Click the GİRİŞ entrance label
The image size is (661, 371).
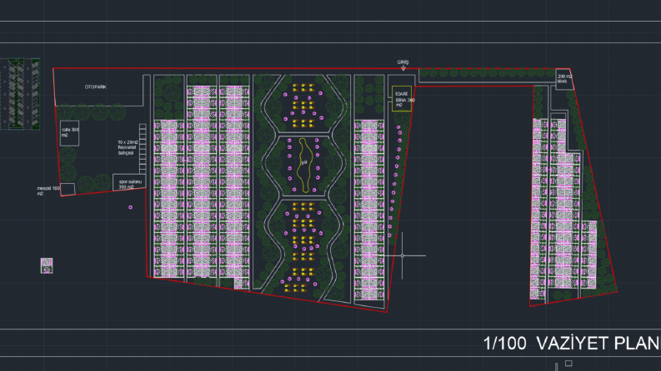pos(403,62)
